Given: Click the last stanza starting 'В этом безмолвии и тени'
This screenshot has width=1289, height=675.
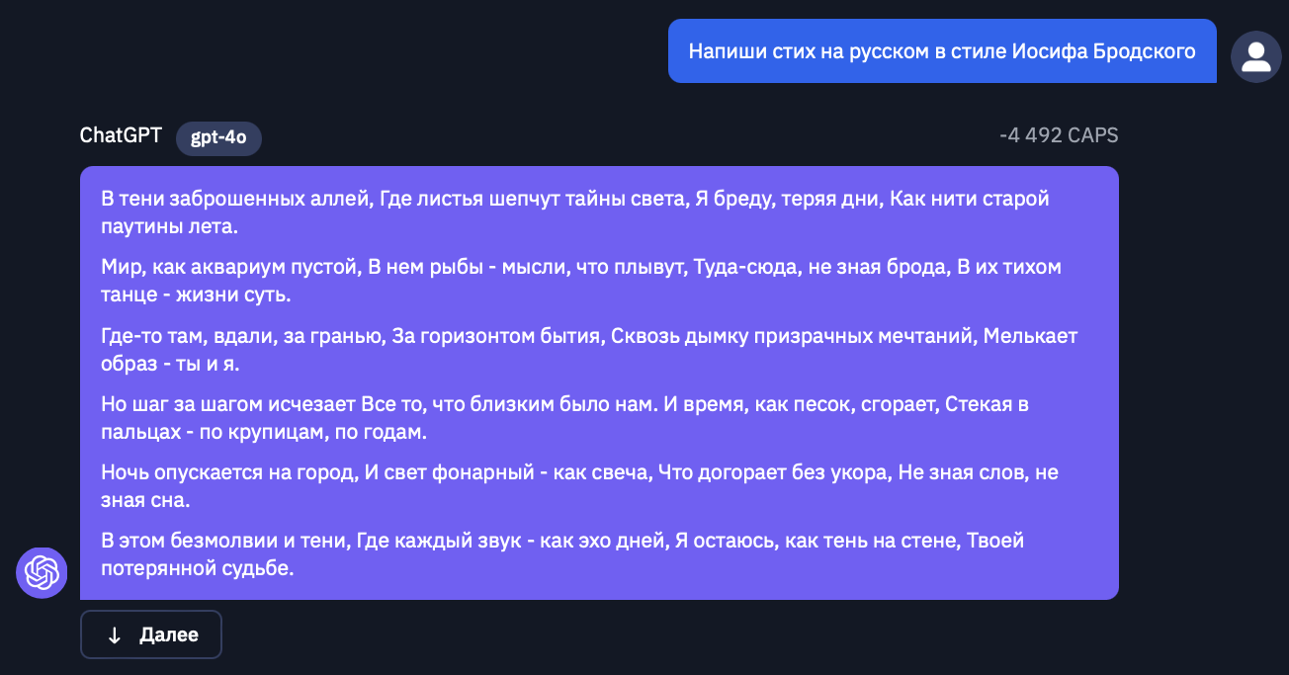Looking at the screenshot, I should tap(562, 554).
